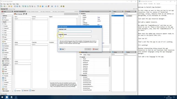Switch to button1 Events tab
Image resolution: width=177 pixels, height=99 pixels.
(32, 12)
